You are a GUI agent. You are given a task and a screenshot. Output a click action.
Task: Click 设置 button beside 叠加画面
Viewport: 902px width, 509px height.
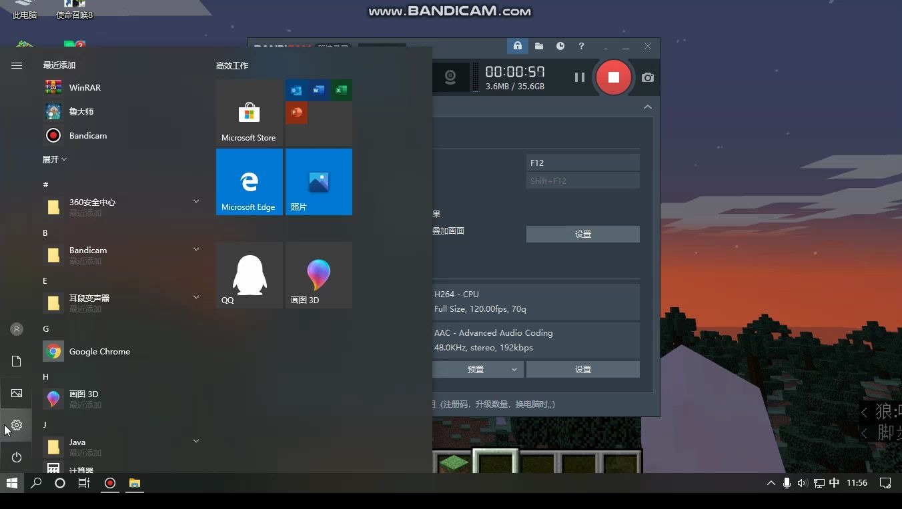[583, 234]
